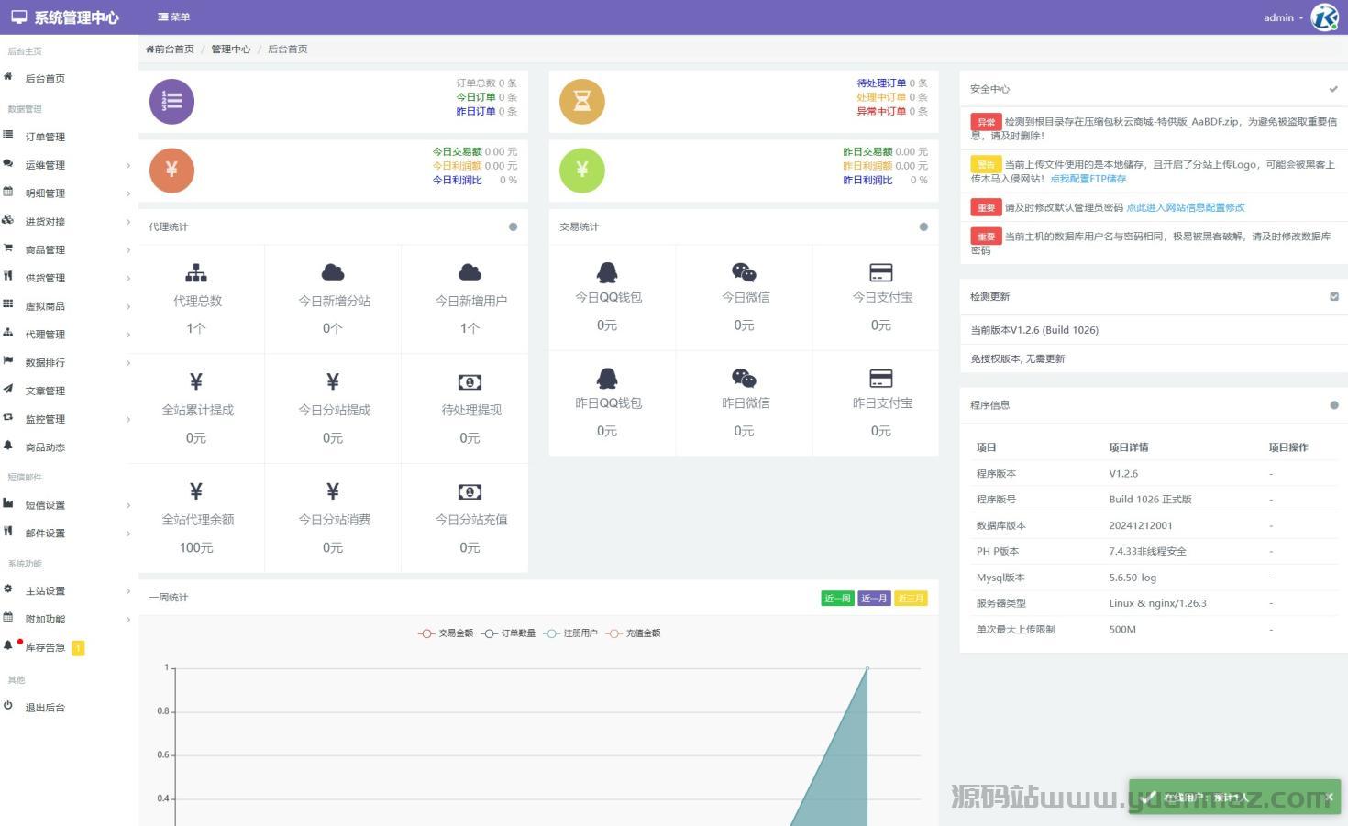This screenshot has height=826, width=1348.
Task: Open 订单管理 in the sidebar
Action: (45, 137)
